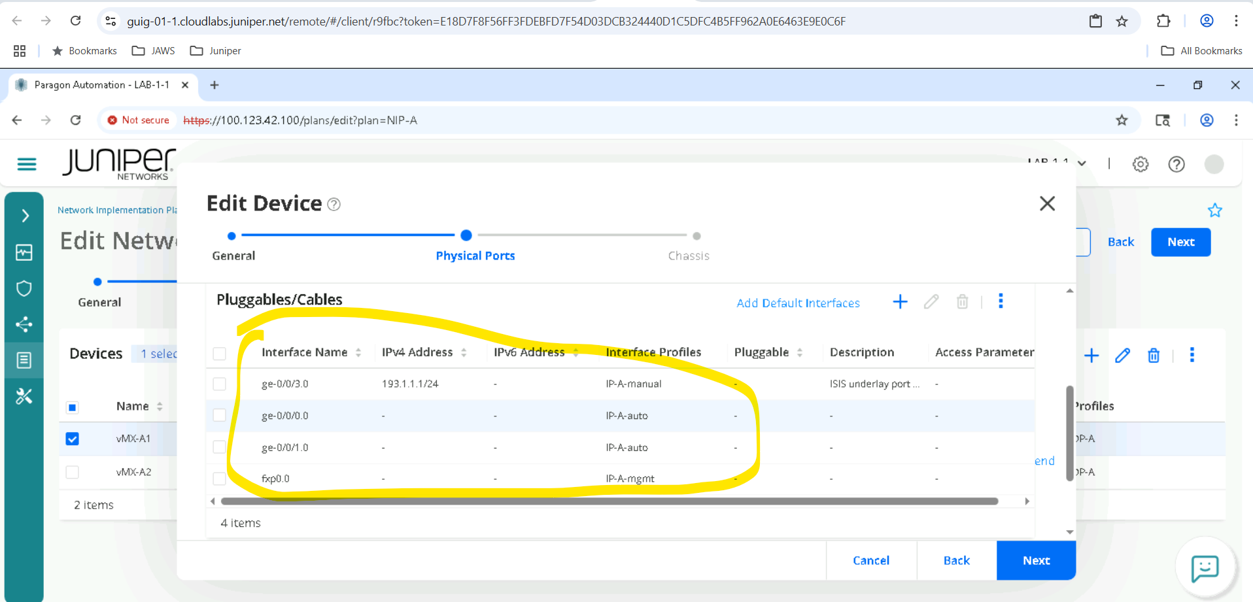Screen dimensions: 1253x602
Task: Expand the left sidebar with chevron arrow
Action: 25,216
